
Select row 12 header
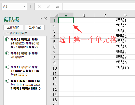point(54,78)
